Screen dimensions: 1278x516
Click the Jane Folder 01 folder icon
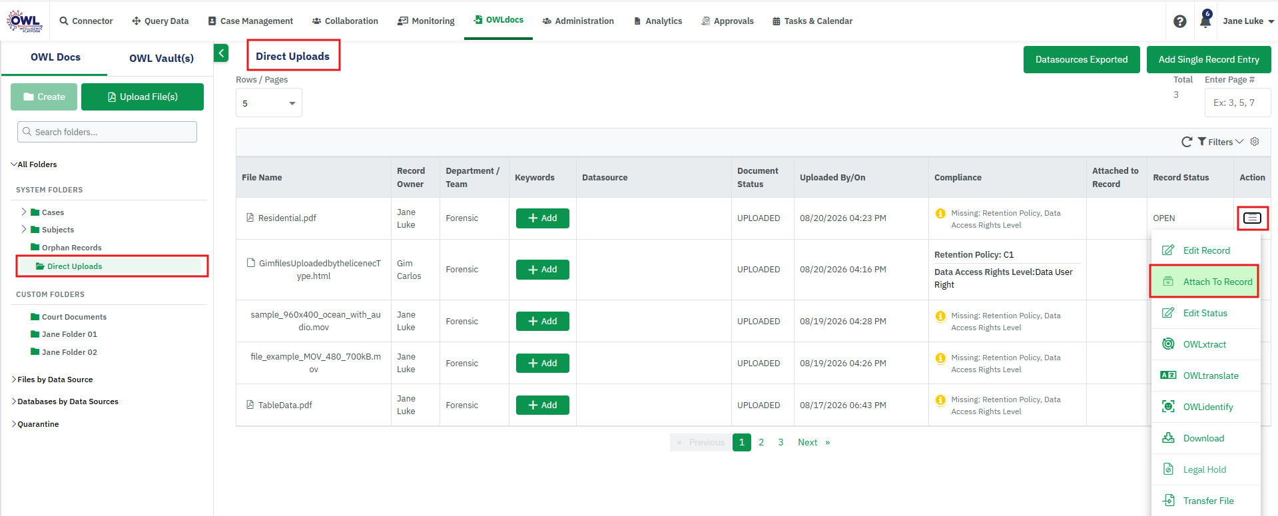point(35,334)
